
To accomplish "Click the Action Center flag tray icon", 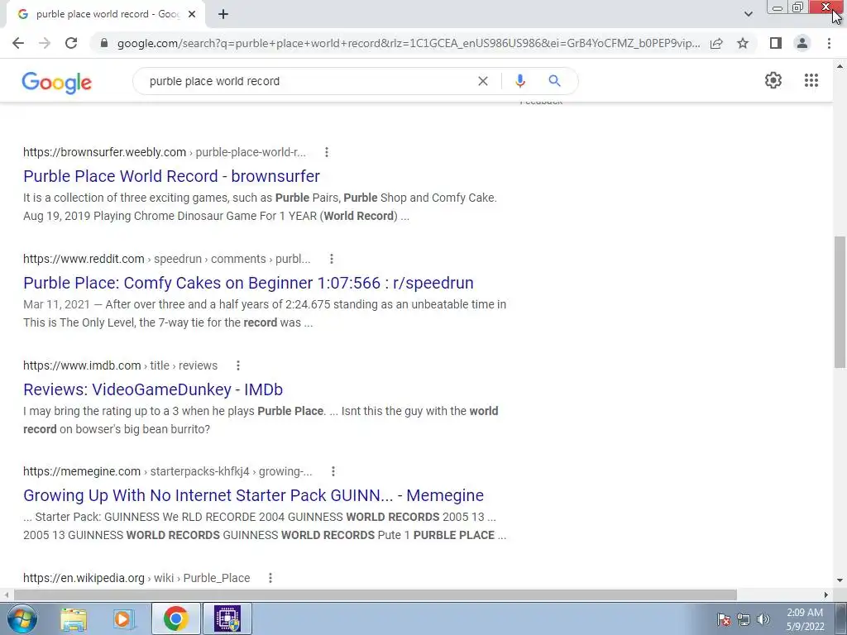I will point(724,619).
